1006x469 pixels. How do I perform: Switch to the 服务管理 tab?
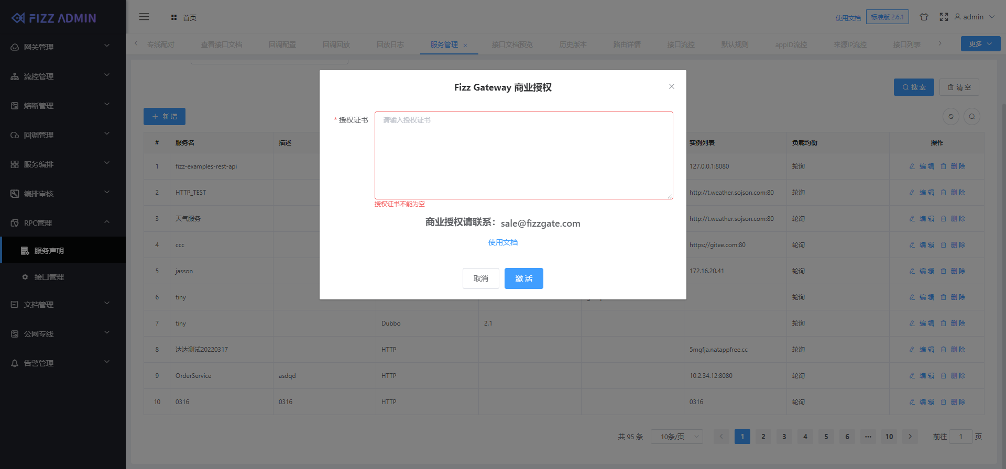pyautogui.click(x=444, y=44)
